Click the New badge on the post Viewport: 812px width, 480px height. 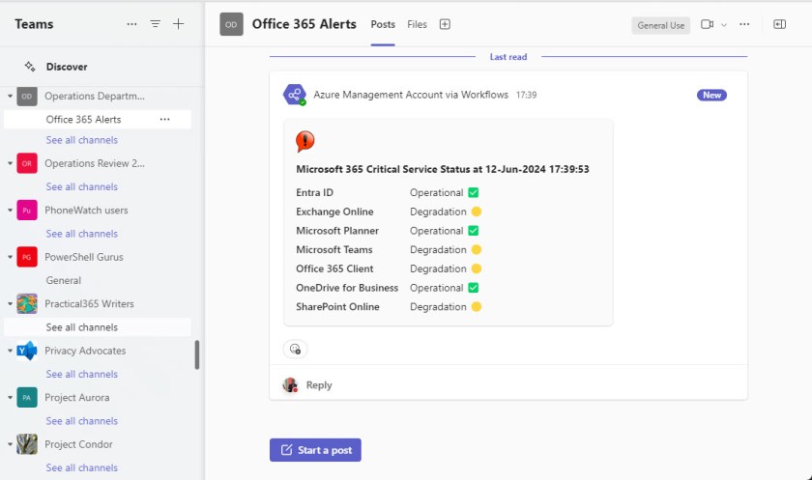[711, 96]
